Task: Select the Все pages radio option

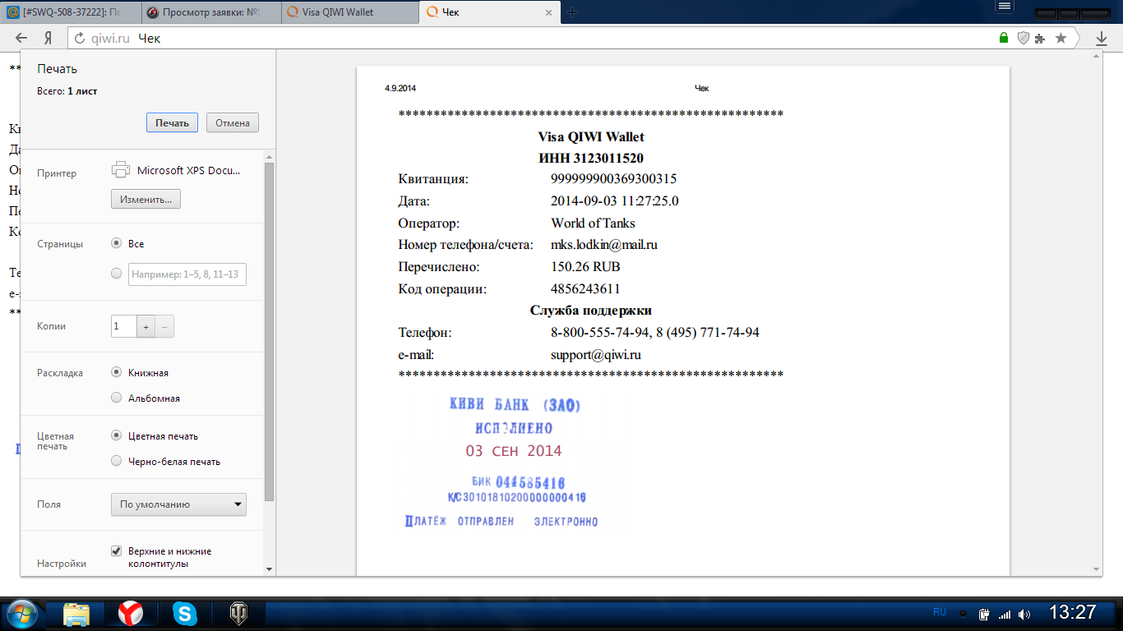Action: coord(117,244)
